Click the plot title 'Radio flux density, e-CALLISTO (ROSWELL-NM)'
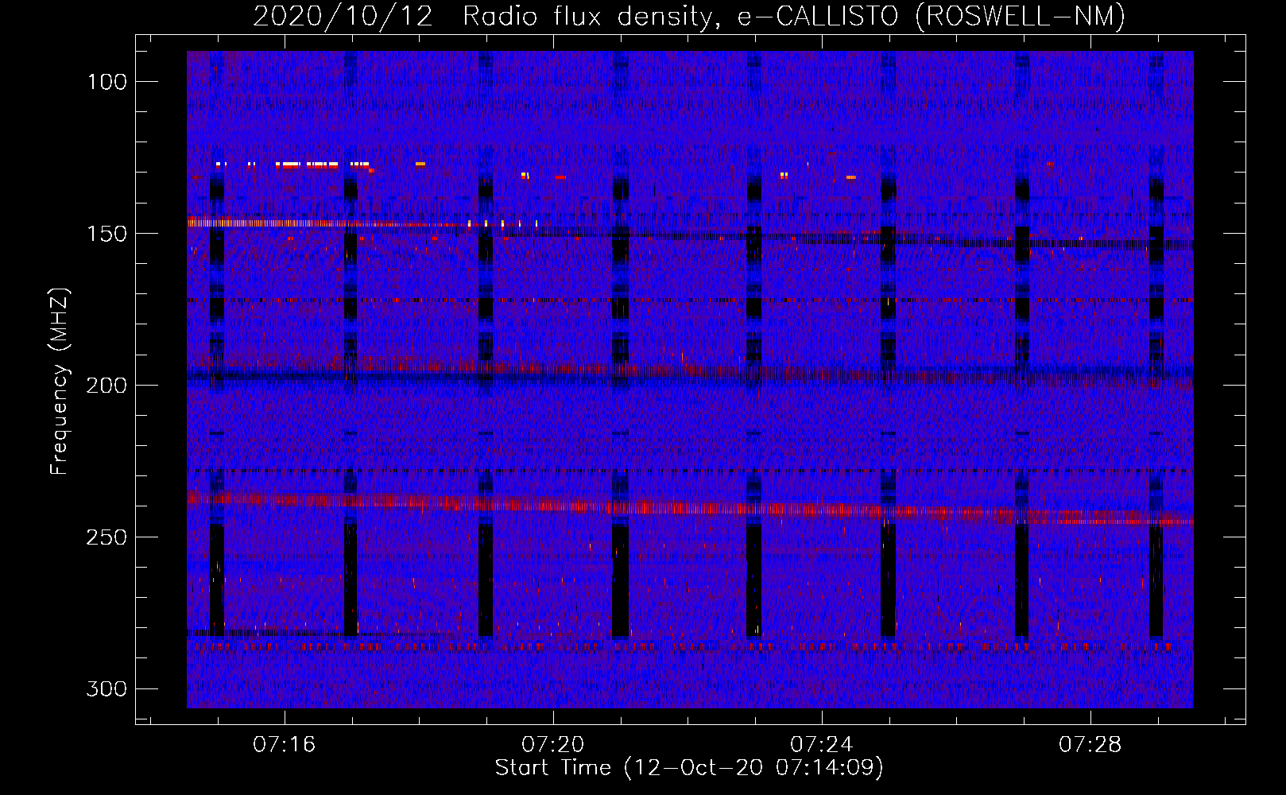 click(x=794, y=15)
